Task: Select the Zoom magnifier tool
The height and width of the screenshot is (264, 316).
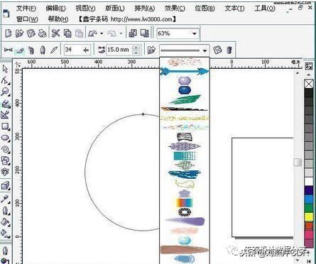Action: pos(5,92)
